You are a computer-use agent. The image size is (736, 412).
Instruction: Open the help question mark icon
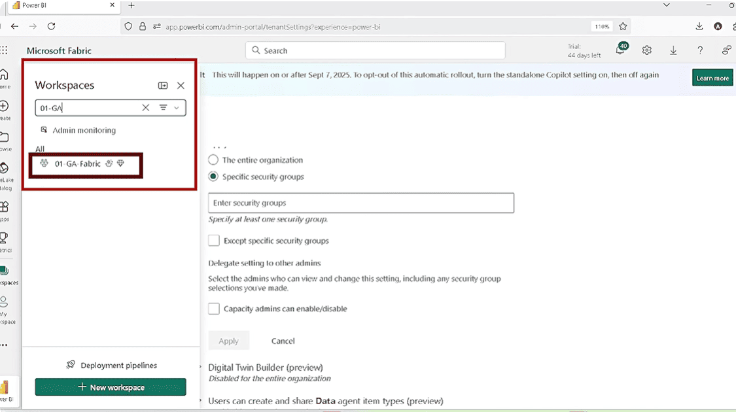(700, 50)
